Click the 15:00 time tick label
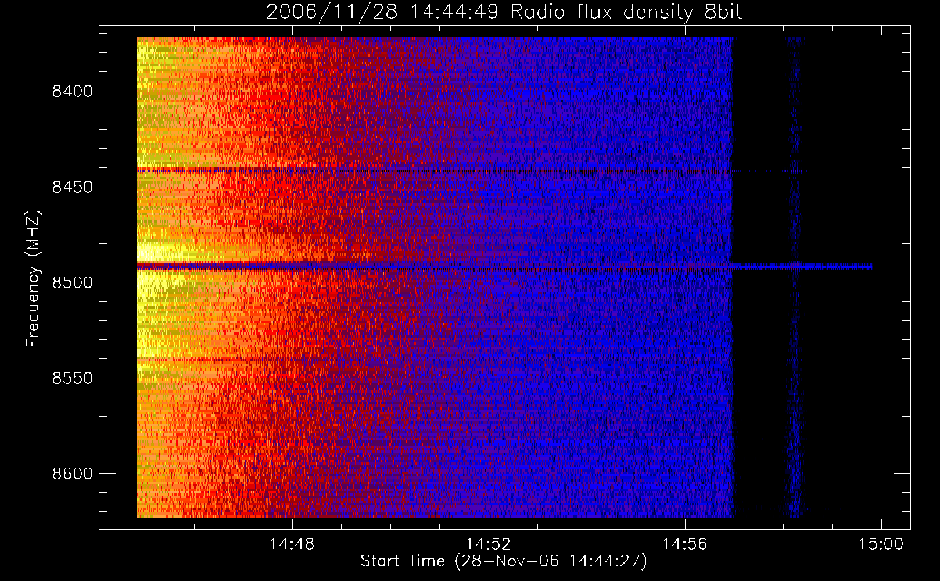The width and height of the screenshot is (940, 581). coord(881,544)
